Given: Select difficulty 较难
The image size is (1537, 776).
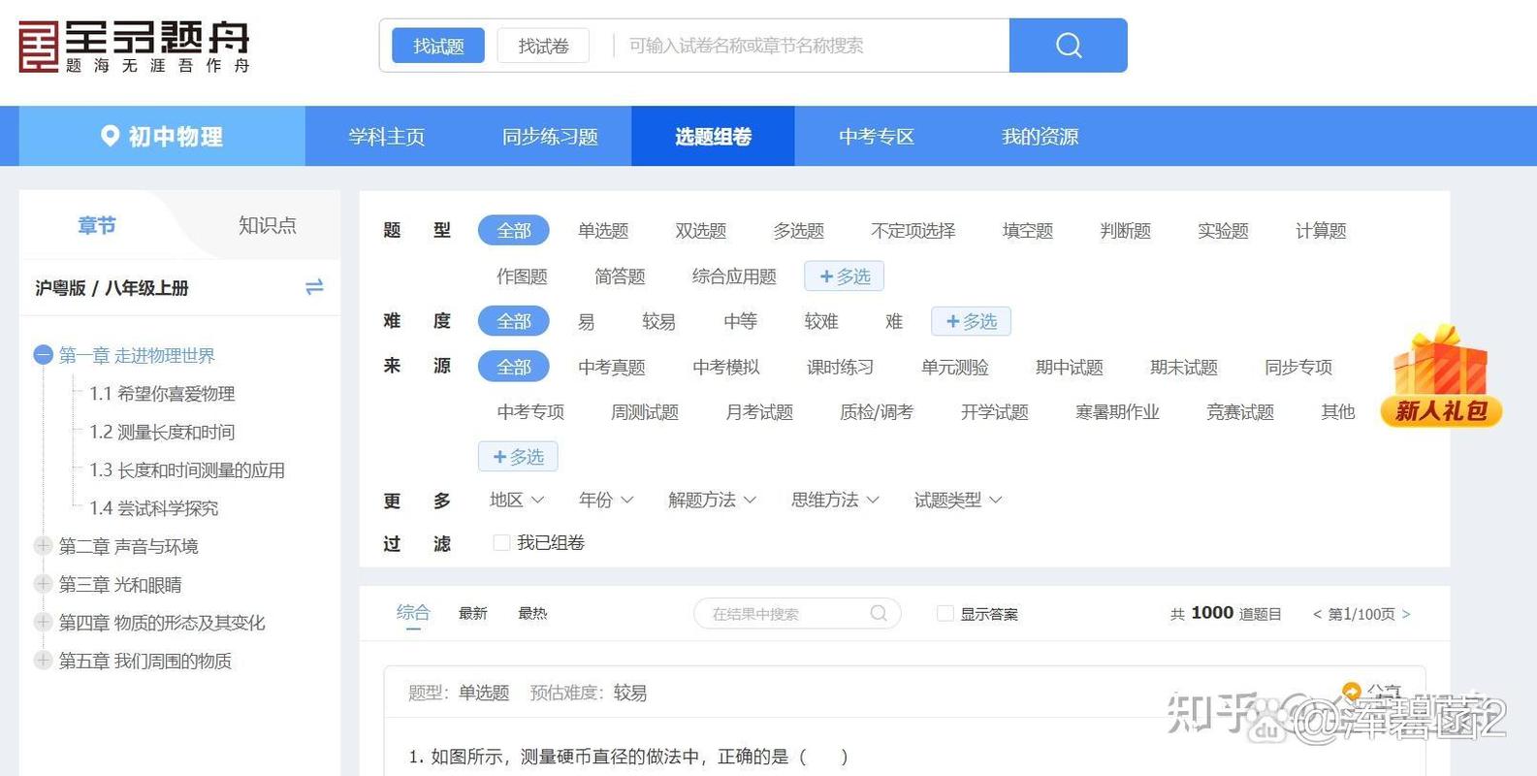Looking at the screenshot, I should coord(821,321).
